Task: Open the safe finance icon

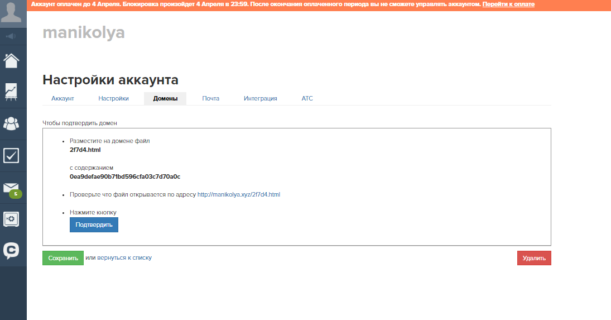Action: point(12,219)
